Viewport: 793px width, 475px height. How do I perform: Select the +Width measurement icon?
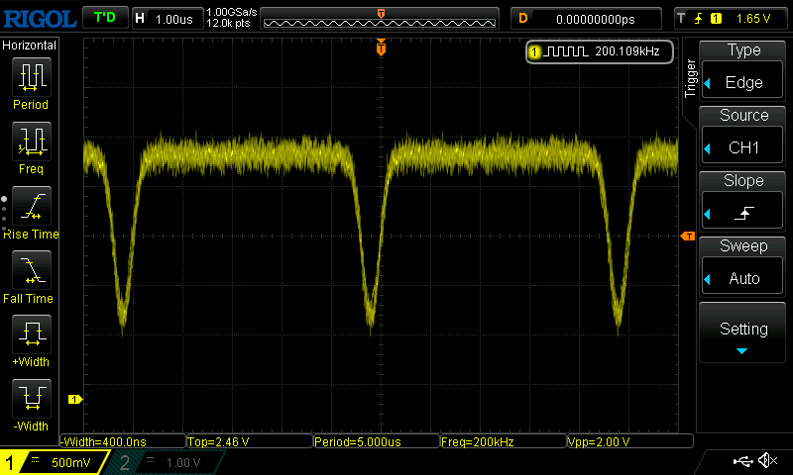tap(32, 333)
